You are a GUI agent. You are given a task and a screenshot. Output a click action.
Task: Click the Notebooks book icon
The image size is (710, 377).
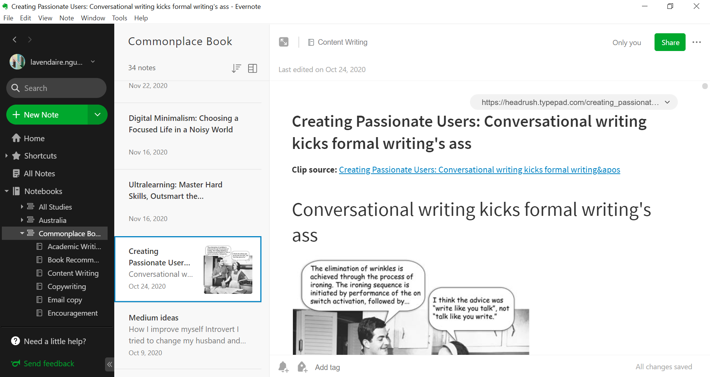coord(16,191)
